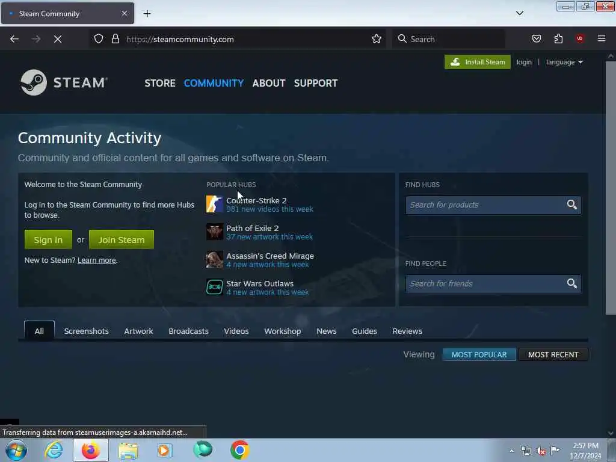Click the Assassin's Creed Mirage hub icon
The height and width of the screenshot is (462, 616).
(x=215, y=260)
